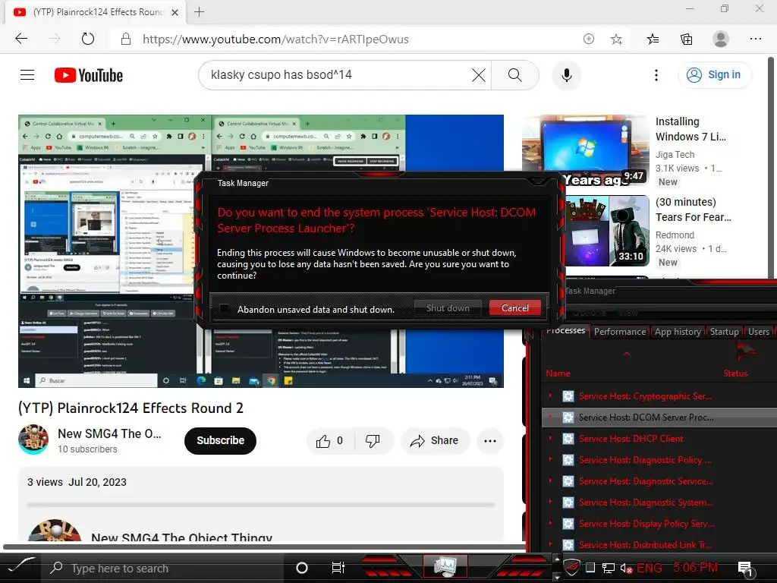This screenshot has height=583, width=777.
Task: Sign in to YouTube
Action: click(715, 75)
